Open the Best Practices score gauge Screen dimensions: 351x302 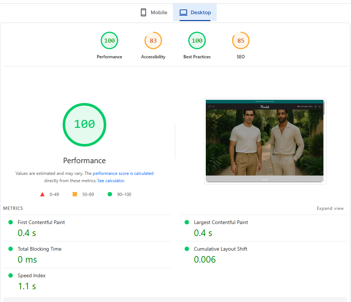[x=197, y=41]
